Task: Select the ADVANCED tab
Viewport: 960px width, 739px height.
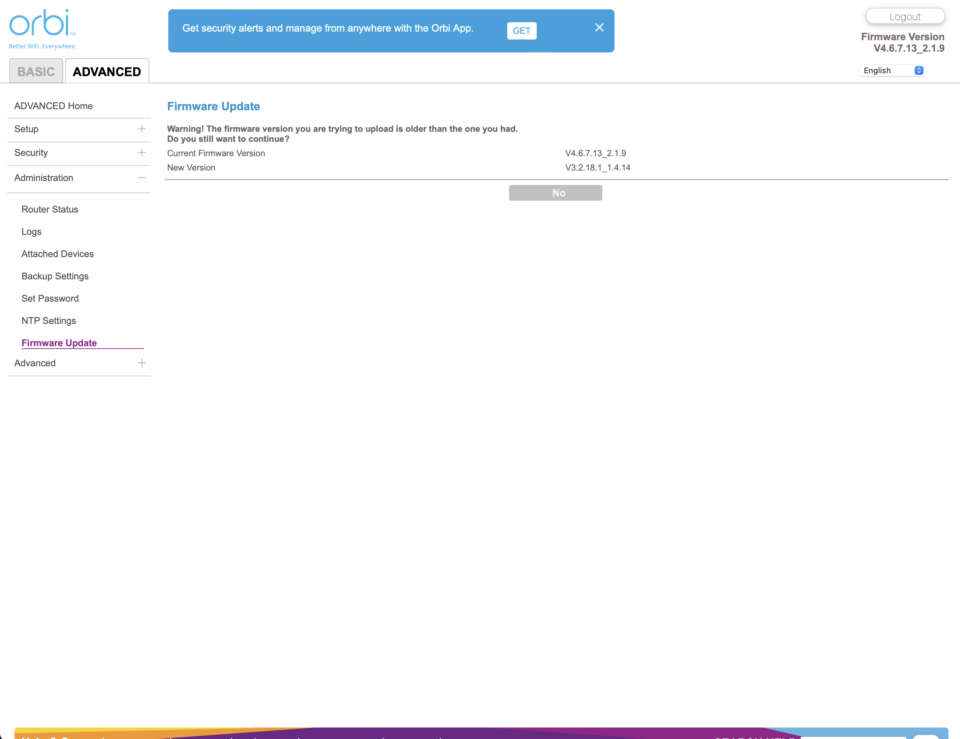Action: tap(107, 71)
